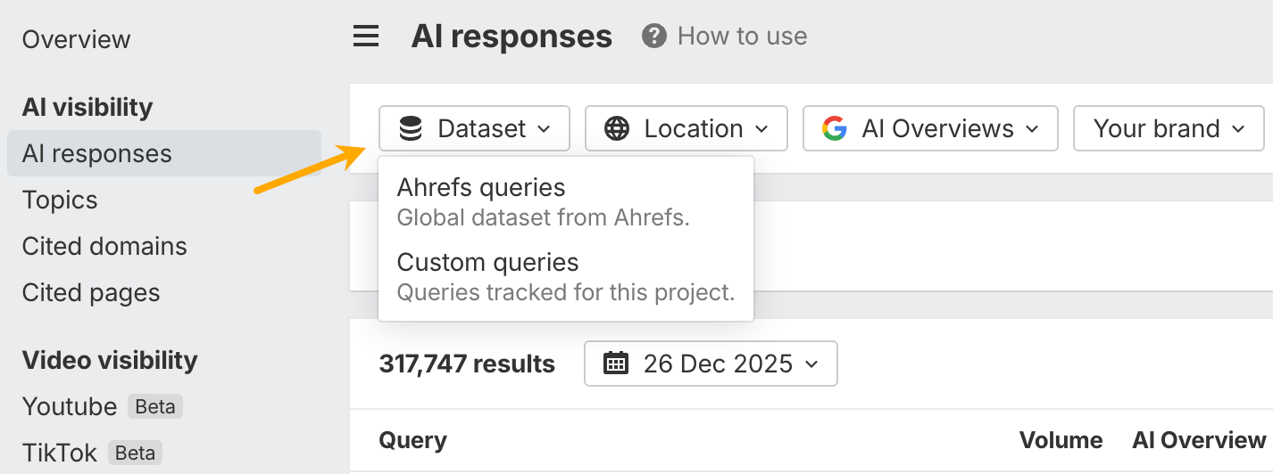Open Youtube video visibility report
This screenshot has height=474, width=1273.
(x=70, y=406)
